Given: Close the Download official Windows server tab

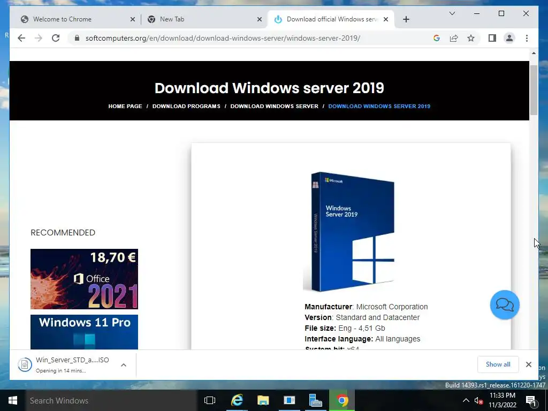Looking at the screenshot, I should (x=386, y=19).
